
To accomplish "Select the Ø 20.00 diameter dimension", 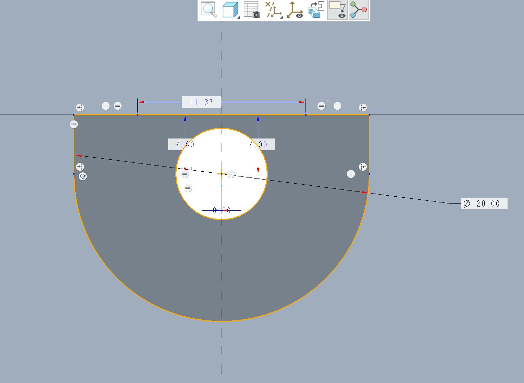I will [484, 203].
